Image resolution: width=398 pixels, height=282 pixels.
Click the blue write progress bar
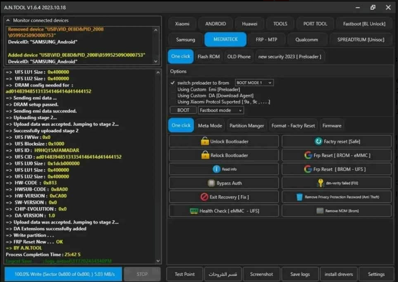63,274
